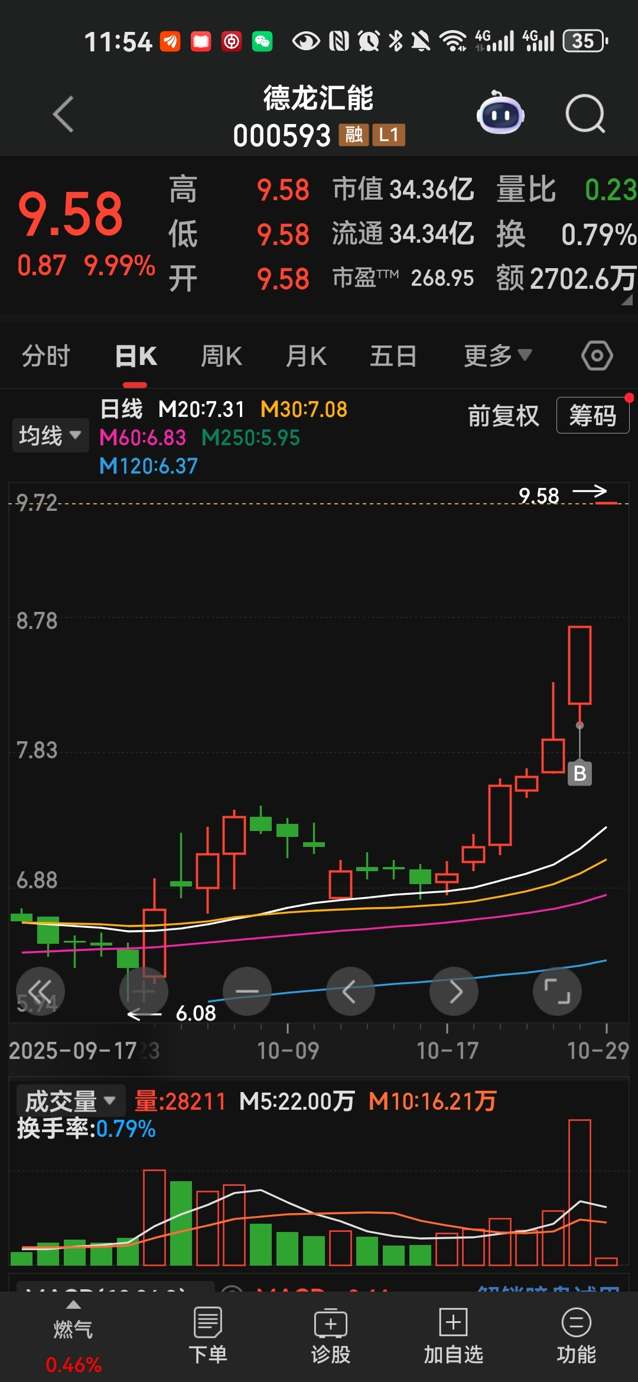Screen dimensions: 638x1382
Task: Tap 换手率:0.79% label
Action: pos(86,1129)
